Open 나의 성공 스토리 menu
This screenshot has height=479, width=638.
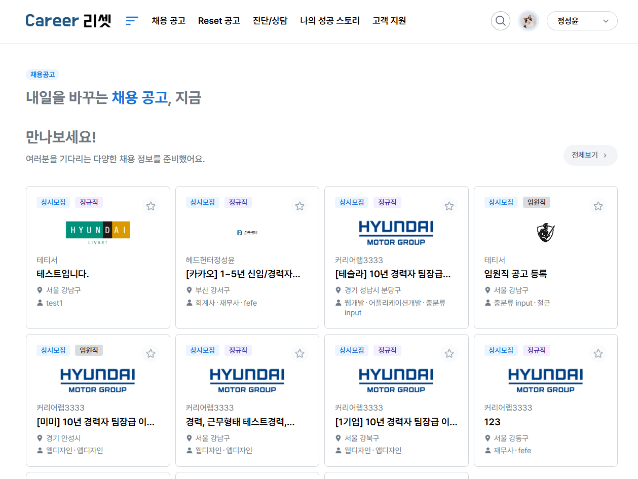pyautogui.click(x=330, y=21)
